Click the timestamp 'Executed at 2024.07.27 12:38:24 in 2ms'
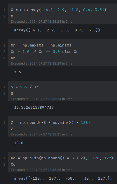The height and width of the screenshot is (184, 117). point(41,63)
